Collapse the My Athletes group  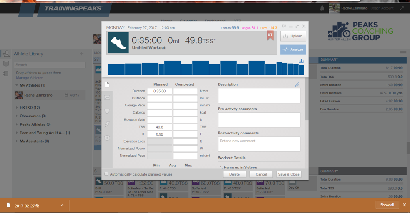(x=17, y=85)
